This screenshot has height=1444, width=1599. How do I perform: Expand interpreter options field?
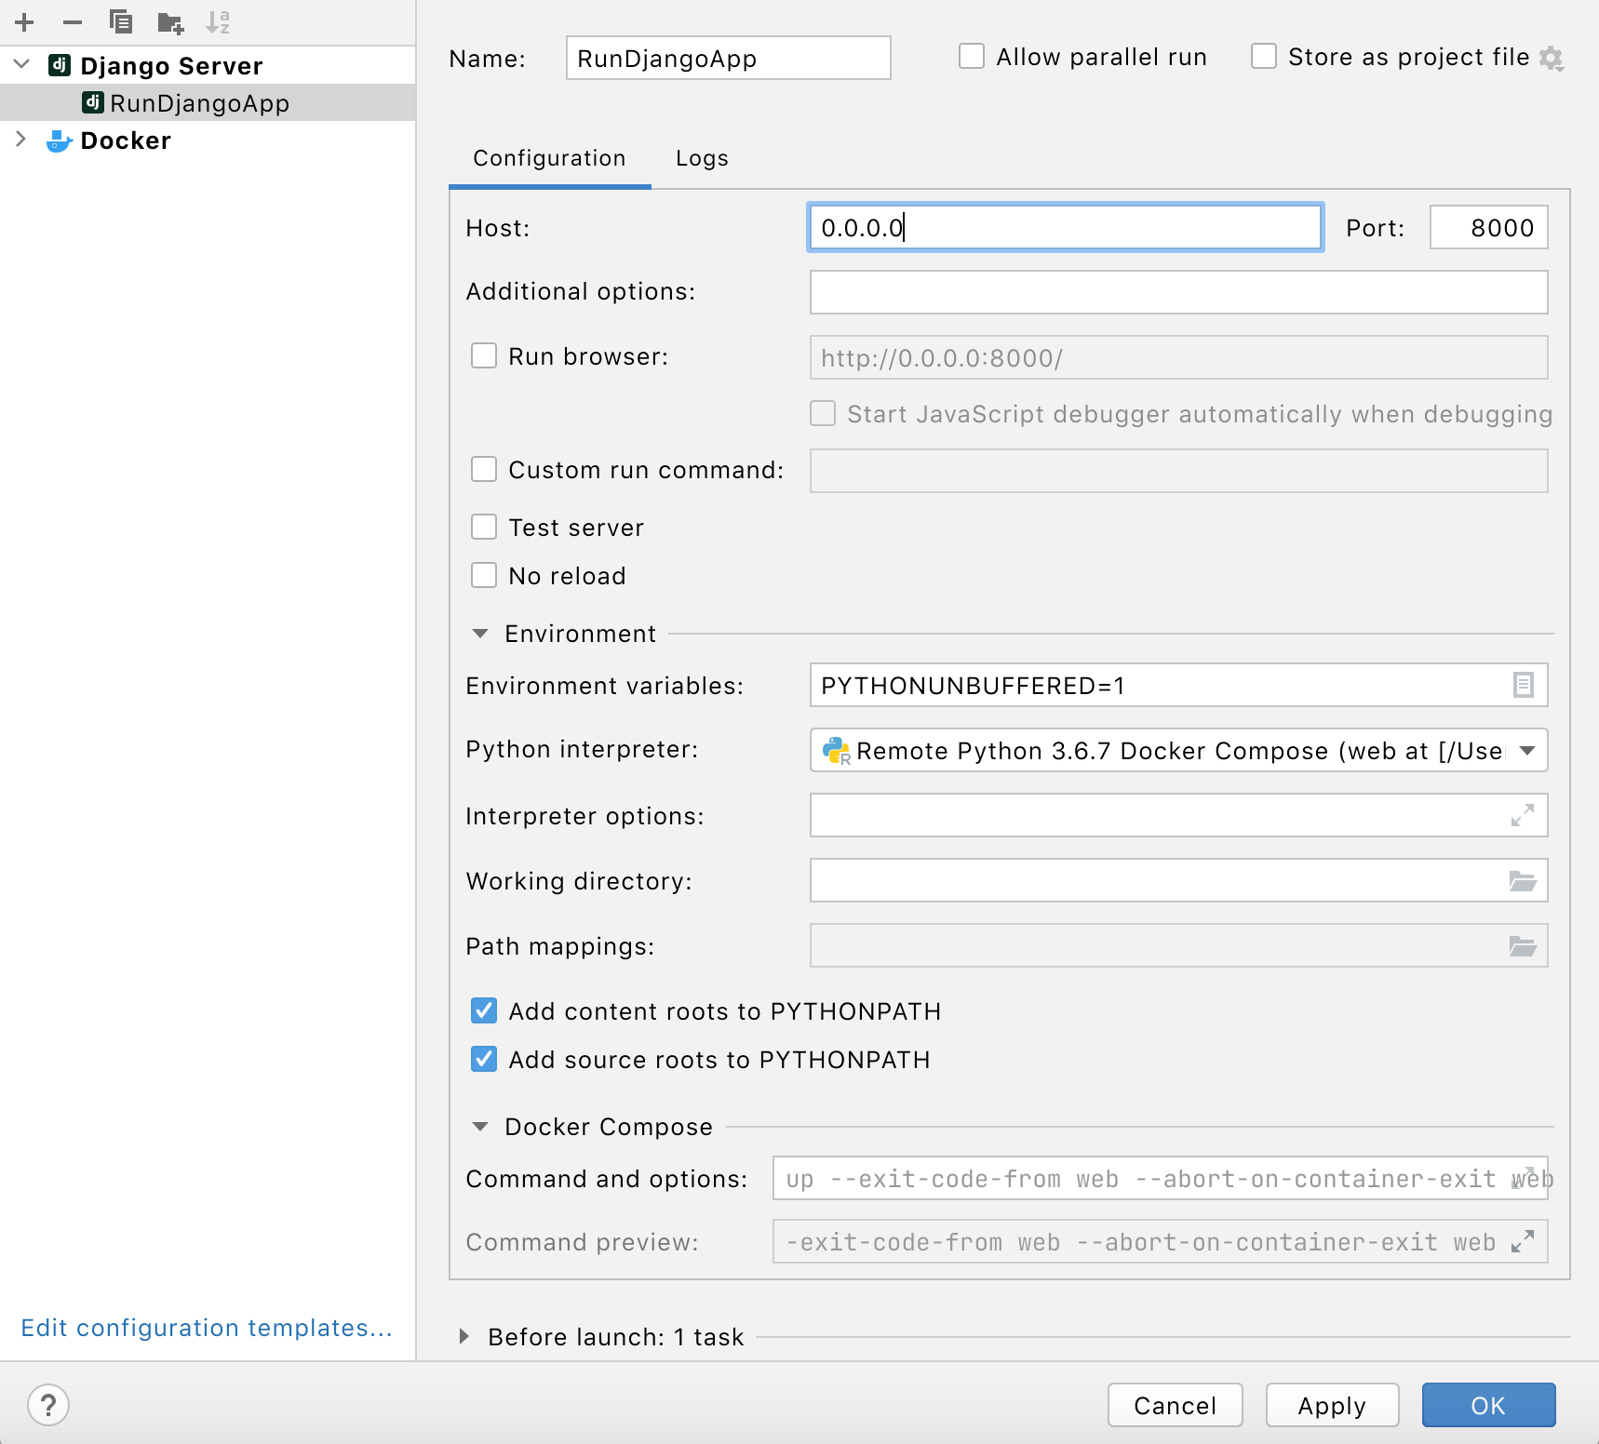tap(1522, 816)
